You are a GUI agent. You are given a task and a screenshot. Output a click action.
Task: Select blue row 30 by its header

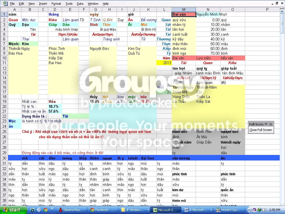pos(4,158)
